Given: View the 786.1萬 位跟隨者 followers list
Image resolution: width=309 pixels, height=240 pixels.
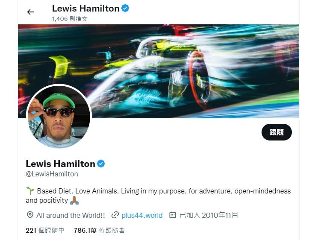Looking at the screenshot, I should pyautogui.click(x=99, y=230).
